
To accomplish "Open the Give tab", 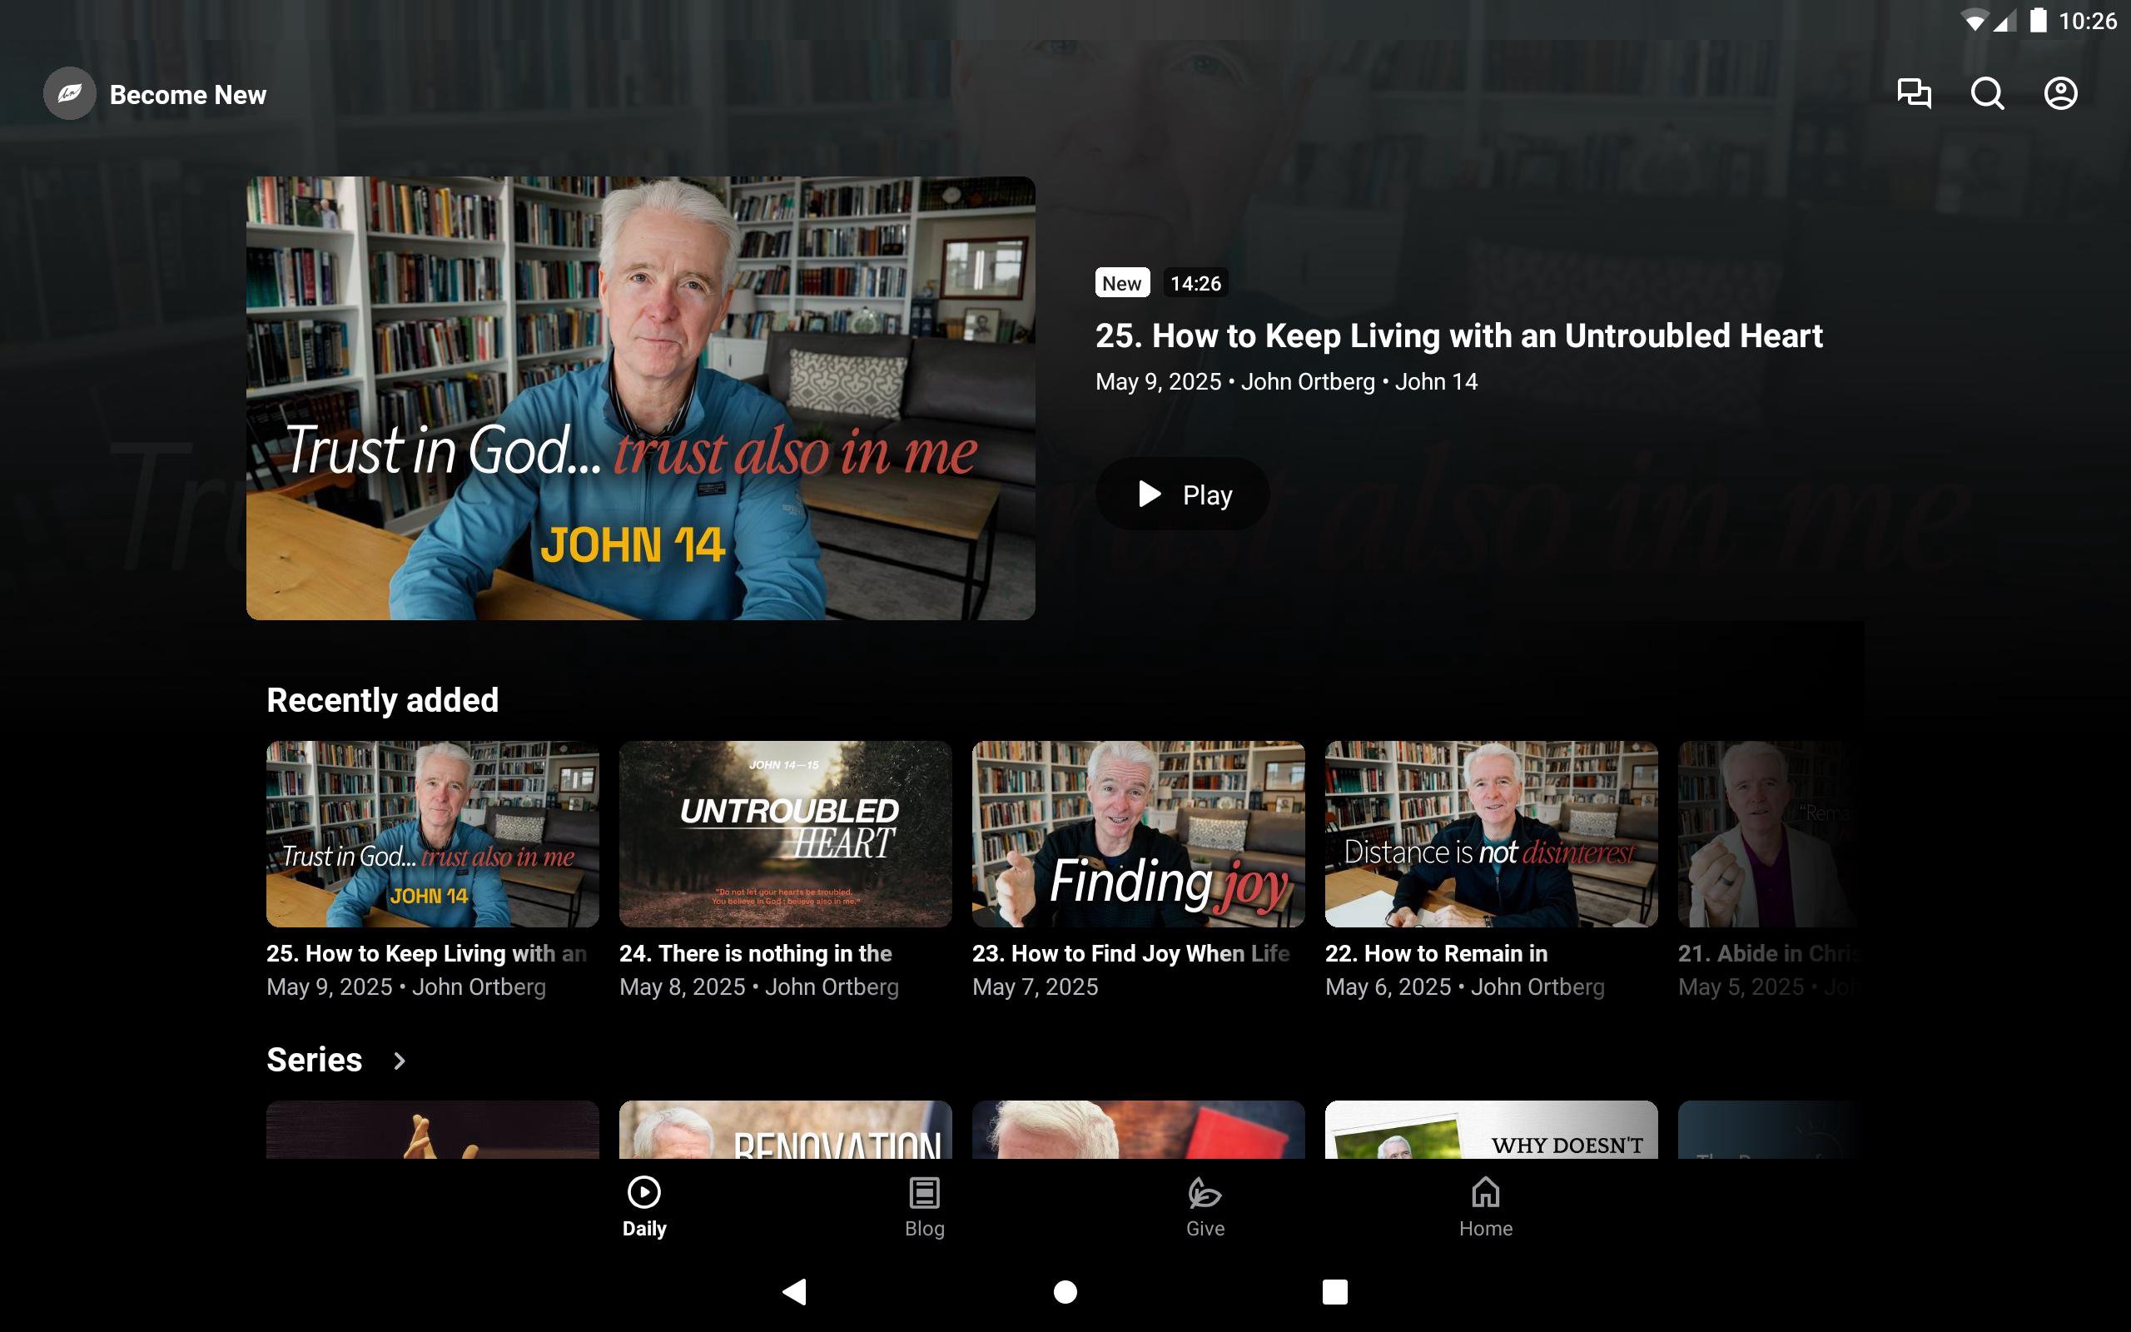I will point(1205,1206).
